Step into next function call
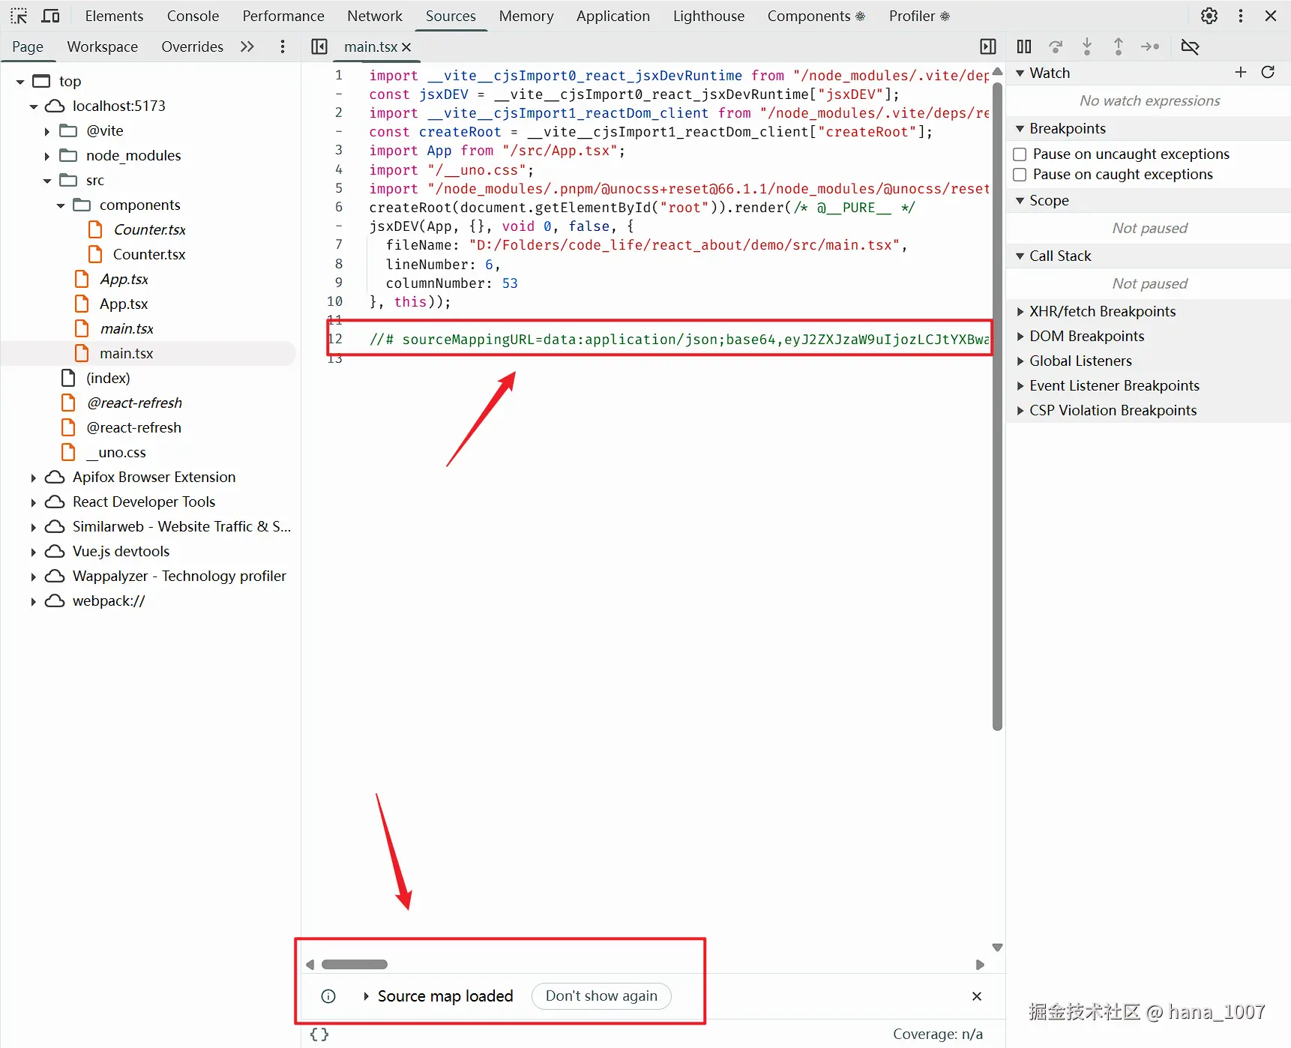Screen dimensions: 1291x1048 pos(1087,46)
